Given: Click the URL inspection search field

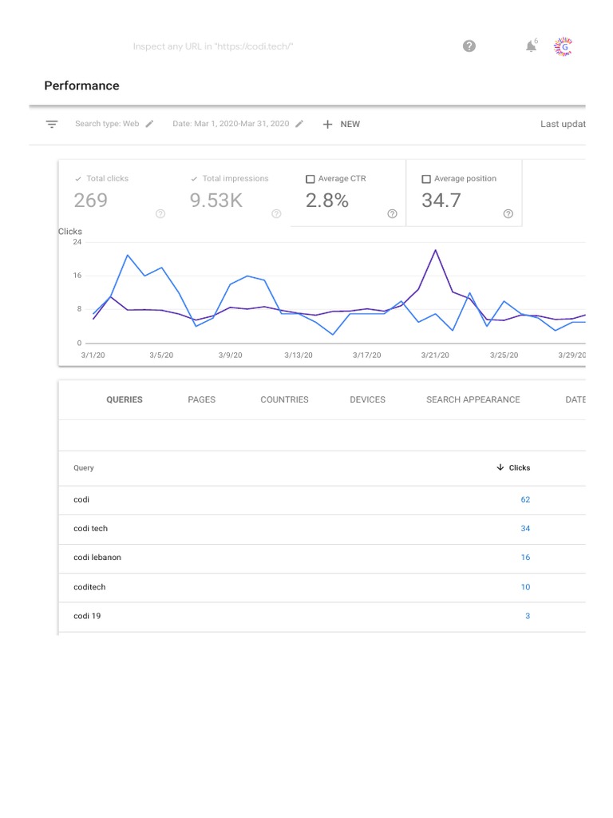Looking at the screenshot, I should click(x=213, y=46).
